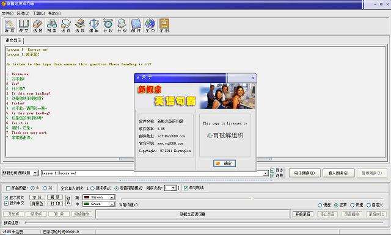Image resolution: width=391 pixels, height=235 pixels.
Task: Open the Lesson 1 Excuse me dropdown
Action: (265, 173)
